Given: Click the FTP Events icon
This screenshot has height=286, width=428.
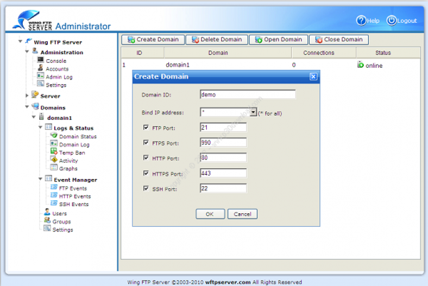Looking at the screenshot, I should tap(54, 187).
